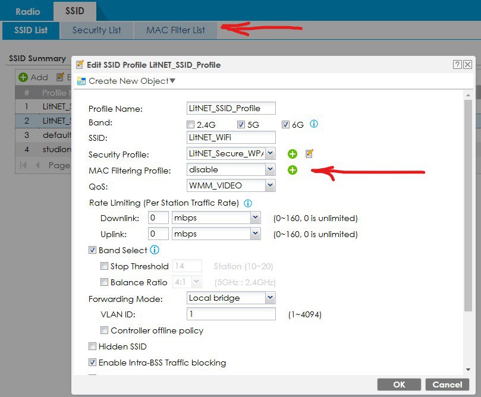Go to first page in SSID list pager

[x=23, y=165]
